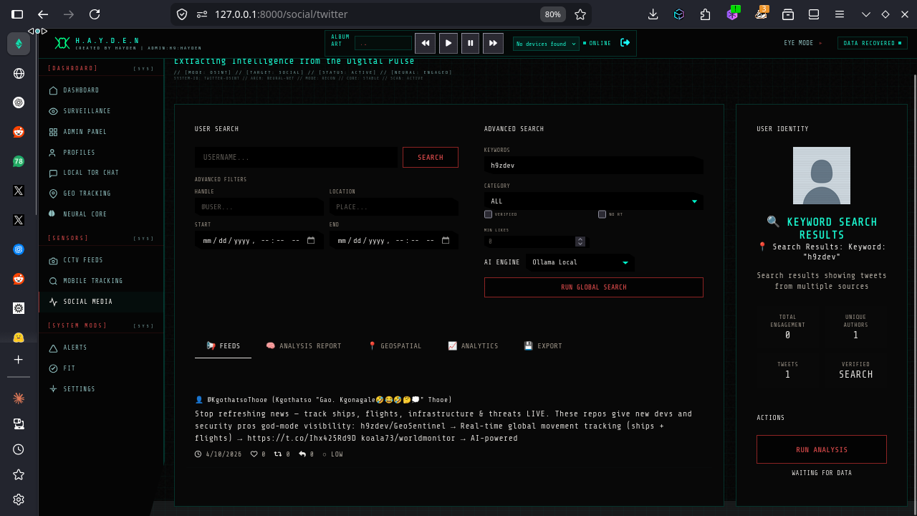Screen dimensions: 917x516
Task: Open the Alerts panel
Action: click(x=75, y=348)
